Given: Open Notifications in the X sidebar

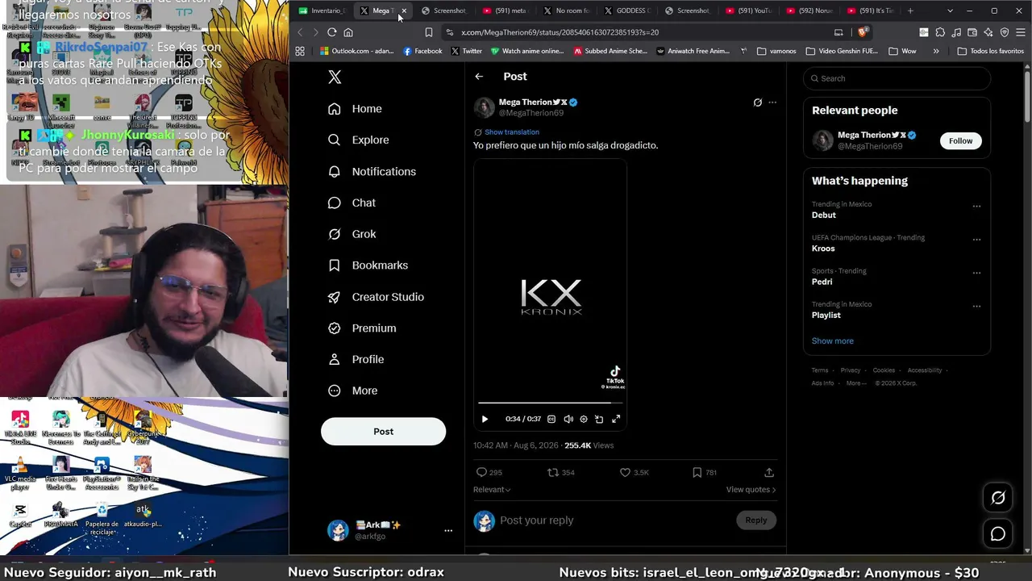Looking at the screenshot, I should (372, 171).
